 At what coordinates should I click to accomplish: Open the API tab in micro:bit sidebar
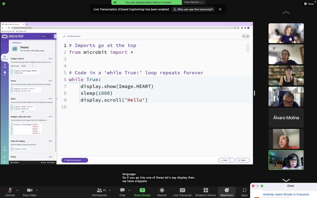coord(5,73)
